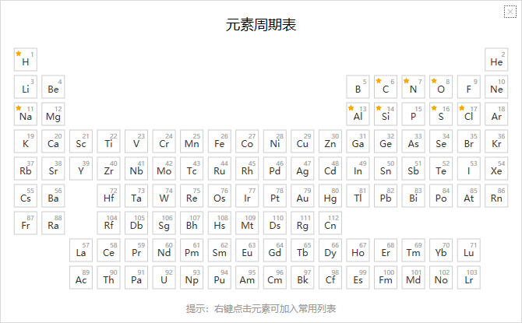
Task: Select the Iron (Fe) element
Action: (220, 142)
